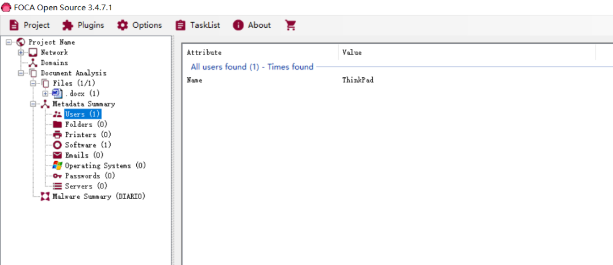The image size is (613, 265).
Task: Expand the .docx (1) node
Action: pyautogui.click(x=45, y=94)
